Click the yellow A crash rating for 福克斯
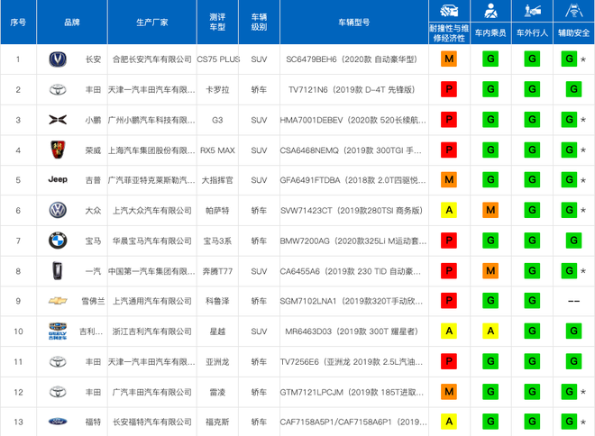This screenshot has height=436, width=595. pyautogui.click(x=449, y=422)
